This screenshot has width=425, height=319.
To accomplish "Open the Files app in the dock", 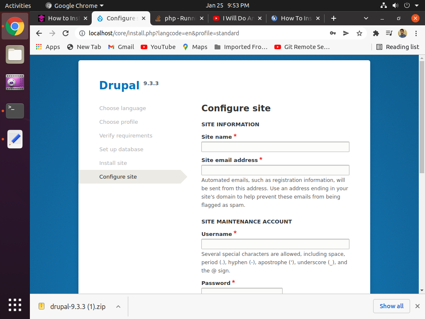I will point(15,54).
